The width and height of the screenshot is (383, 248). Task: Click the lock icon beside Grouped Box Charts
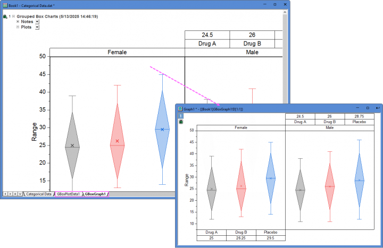point(5,16)
